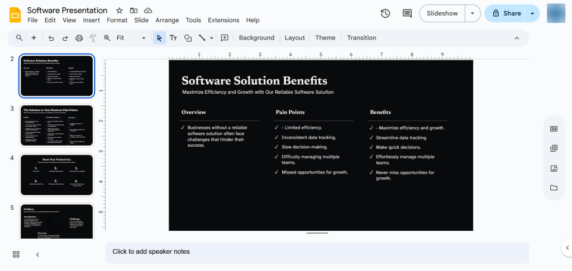Open version history clock icon
572x271 pixels.
(x=385, y=13)
